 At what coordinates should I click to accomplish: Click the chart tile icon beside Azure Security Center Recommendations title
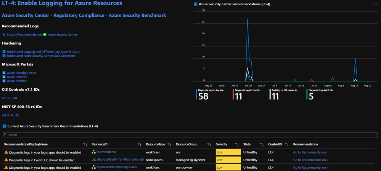[x=196, y=4]
